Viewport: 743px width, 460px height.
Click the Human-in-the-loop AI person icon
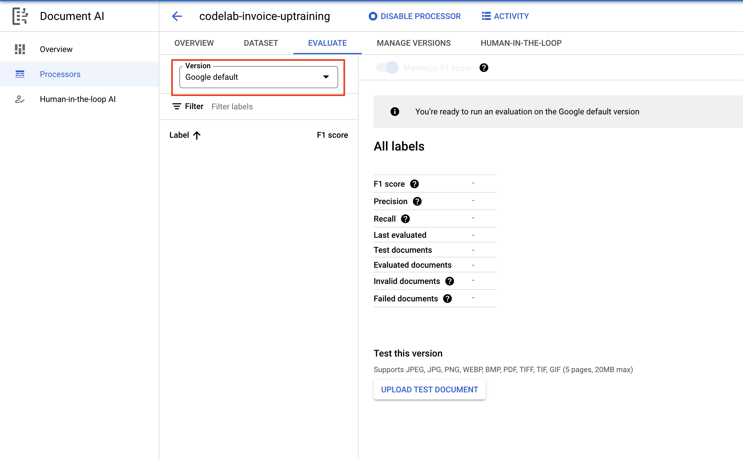coord(20,99)
